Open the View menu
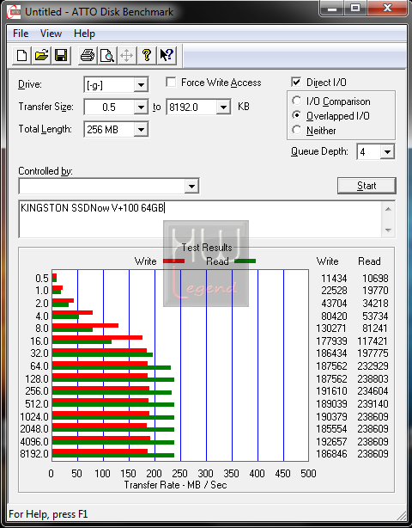Viewport: 412px width, 528px height. 51,34
